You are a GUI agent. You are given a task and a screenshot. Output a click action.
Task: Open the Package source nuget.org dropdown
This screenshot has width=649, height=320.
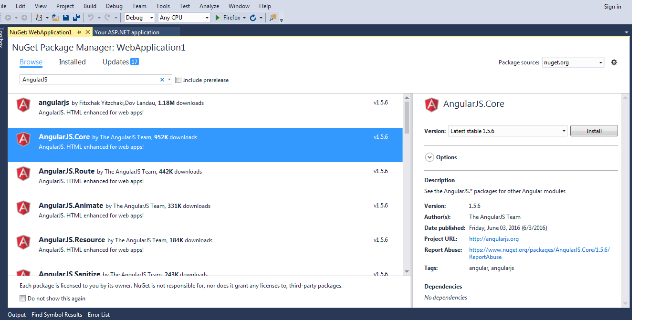point(573,62)
